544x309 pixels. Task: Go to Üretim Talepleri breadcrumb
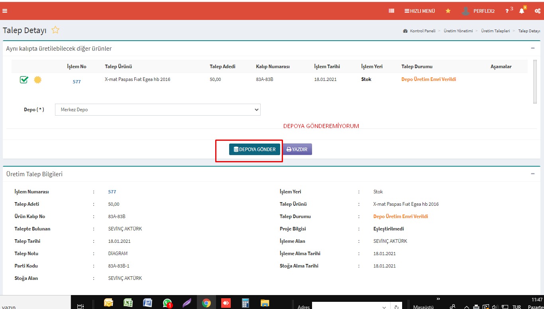coord(495,31)
